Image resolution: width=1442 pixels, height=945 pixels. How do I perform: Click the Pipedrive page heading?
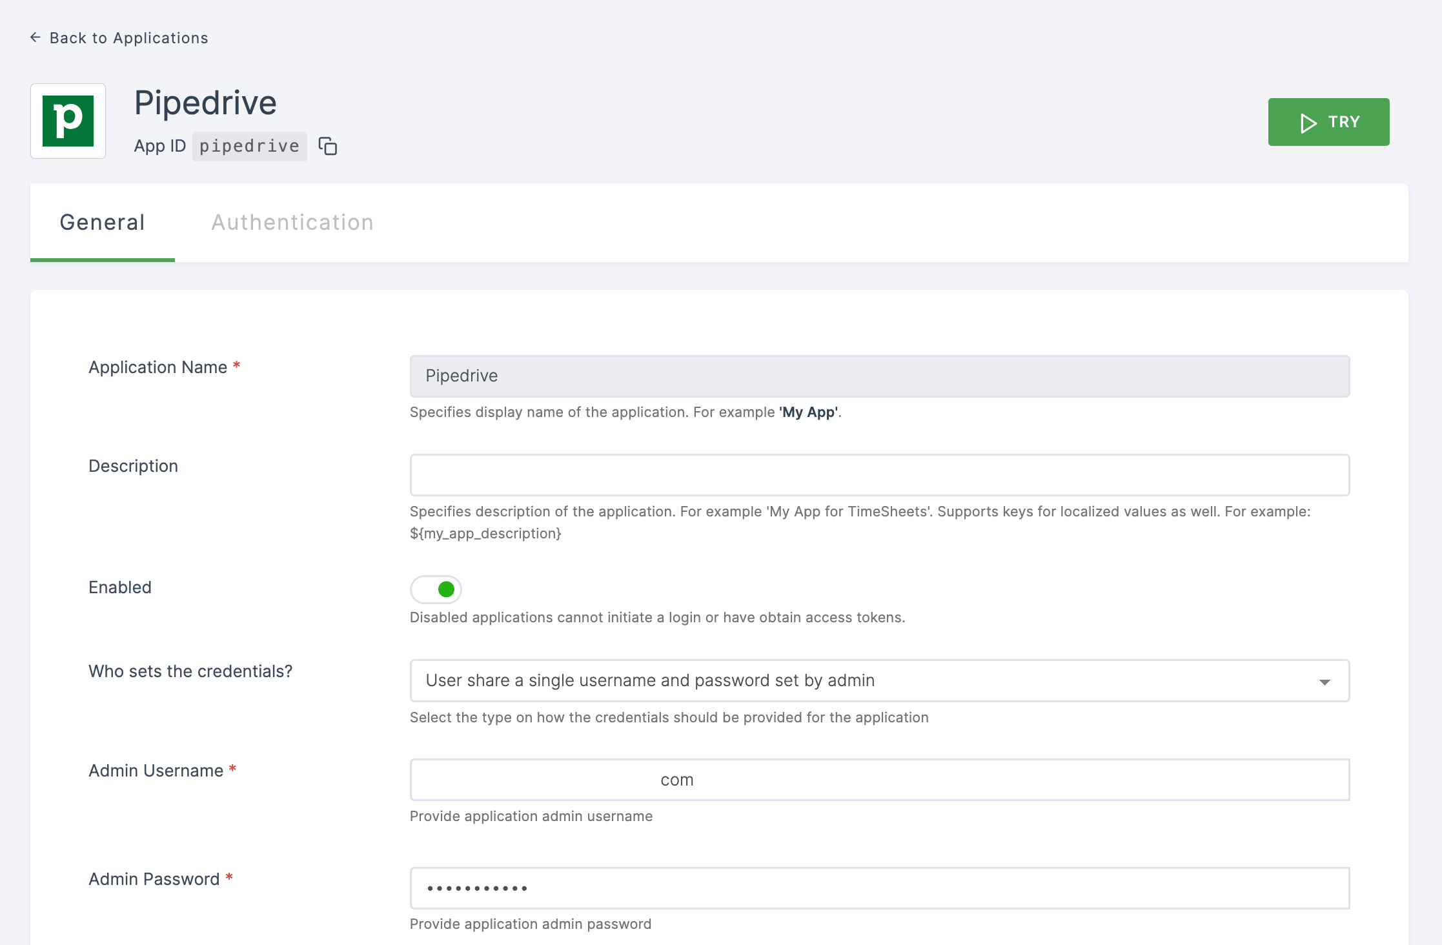coord(205,103)
